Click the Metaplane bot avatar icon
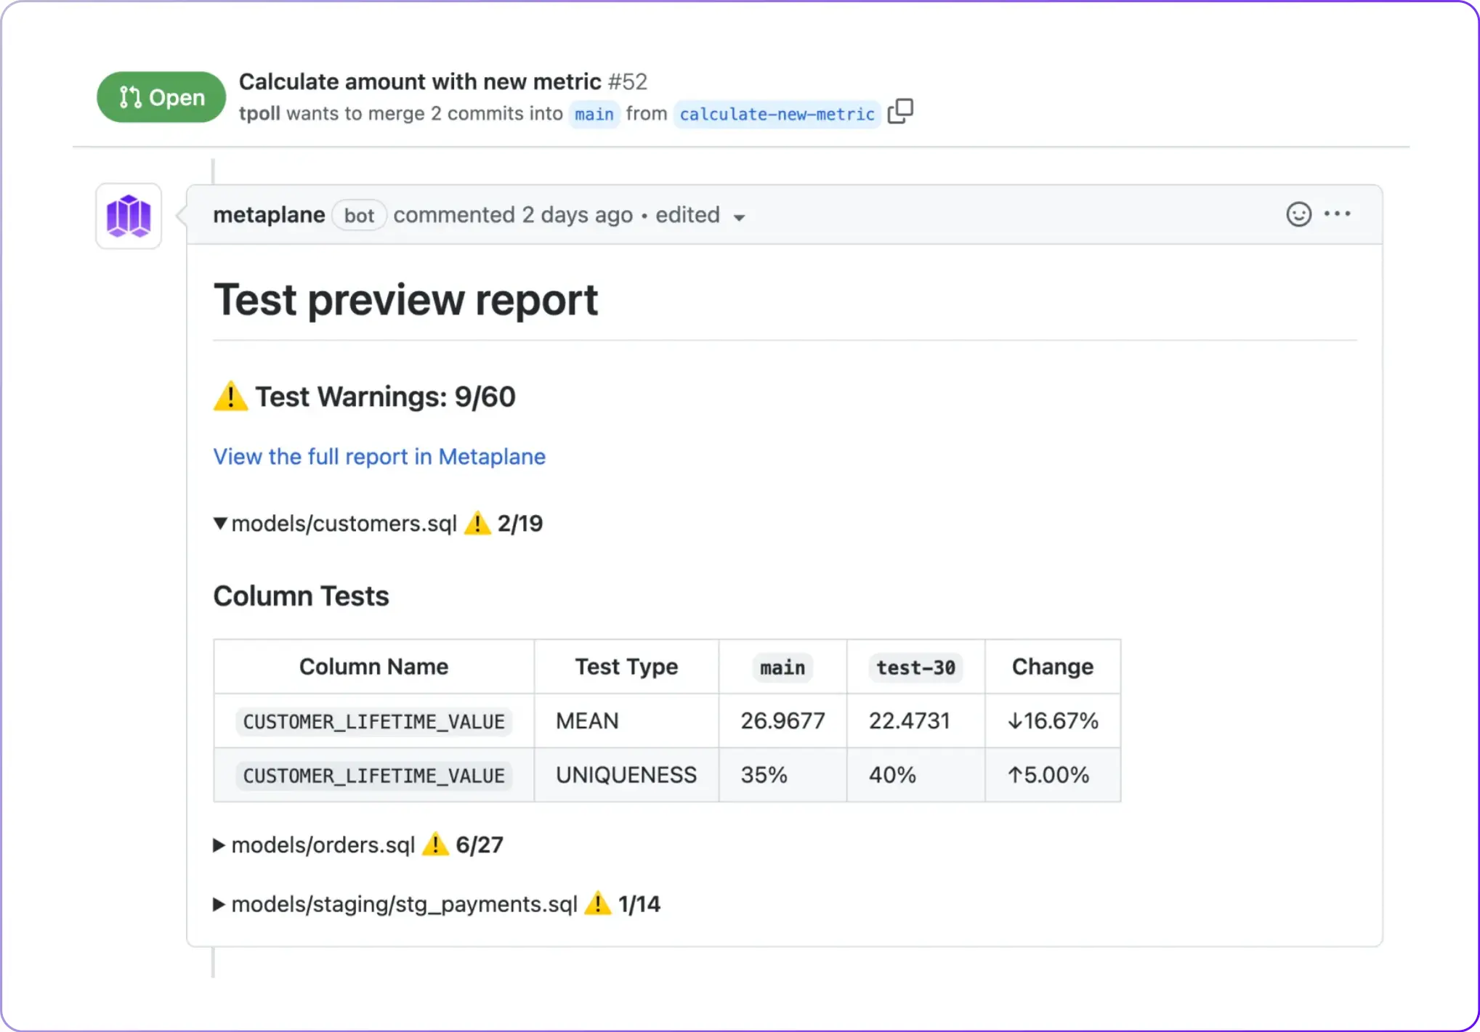 [128, 216]
